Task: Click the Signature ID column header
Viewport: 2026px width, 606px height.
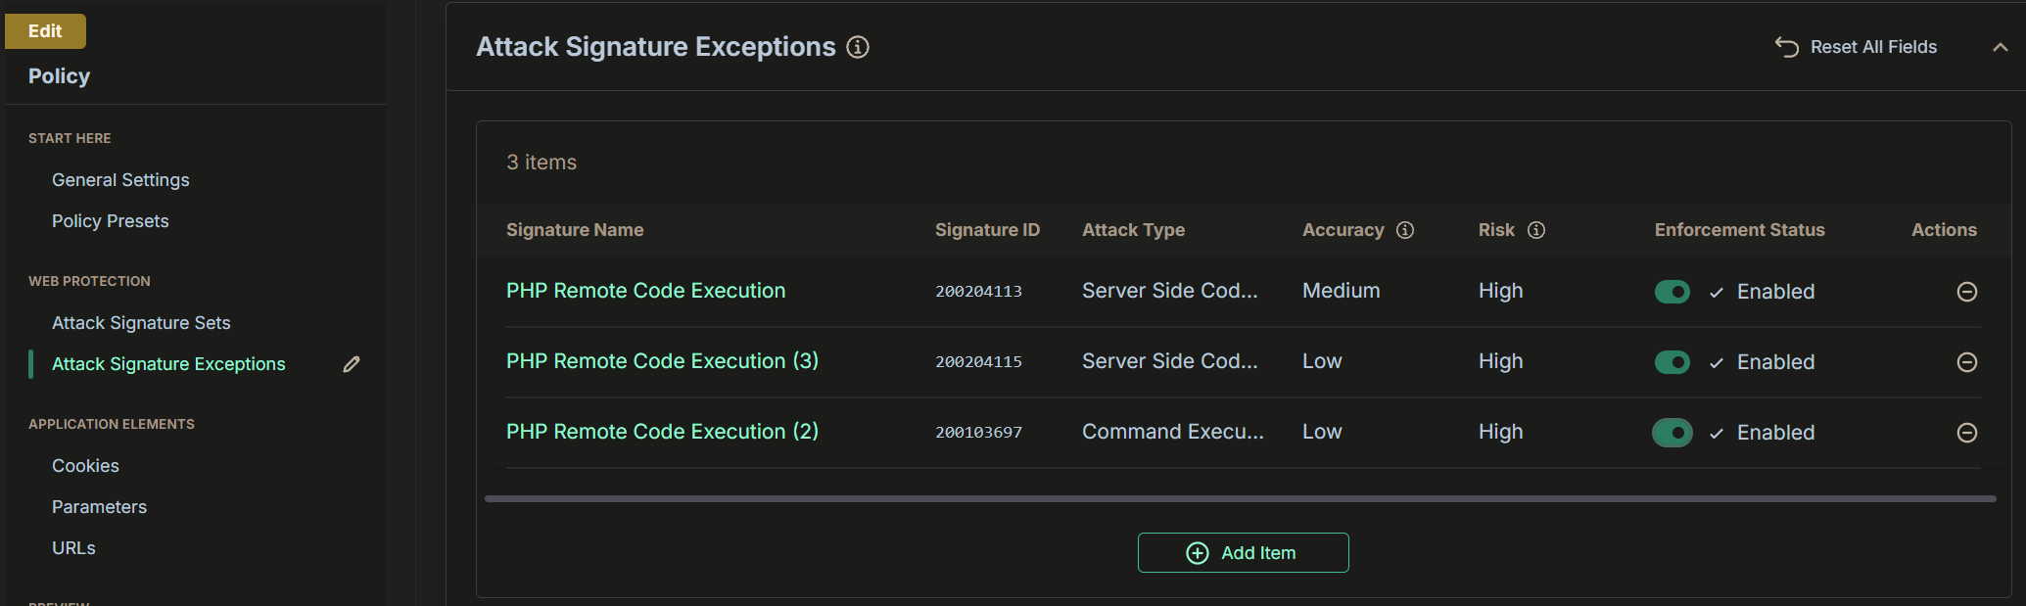Action: tap(987, 230)
